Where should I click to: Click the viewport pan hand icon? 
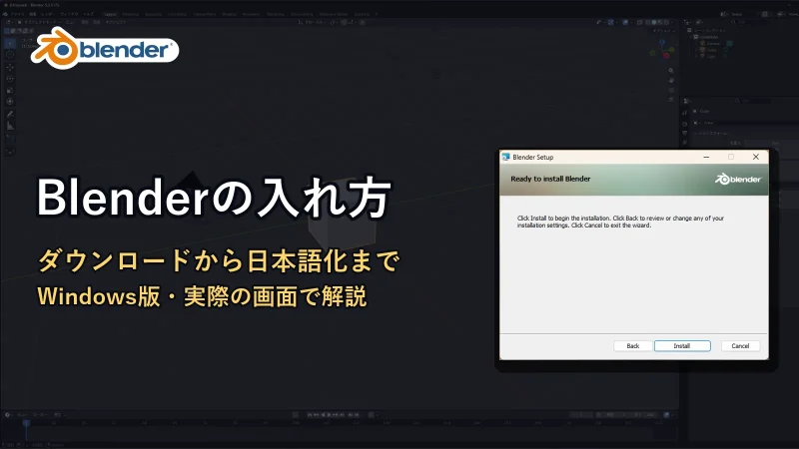(671, 80)
